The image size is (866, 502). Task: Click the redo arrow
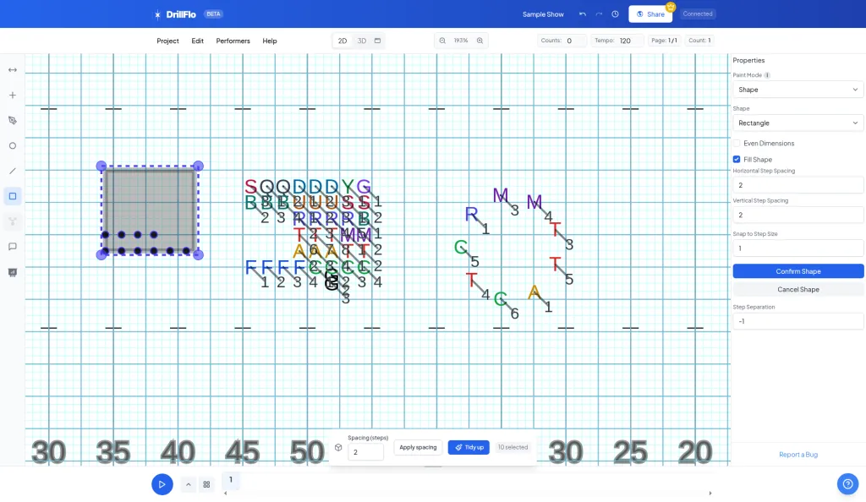click(599, 14)
